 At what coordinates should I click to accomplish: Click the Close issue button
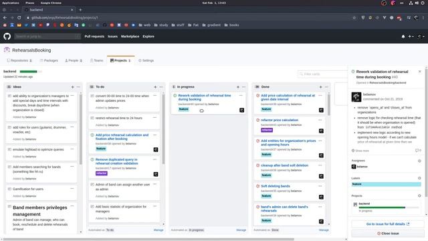click(388, 234)
